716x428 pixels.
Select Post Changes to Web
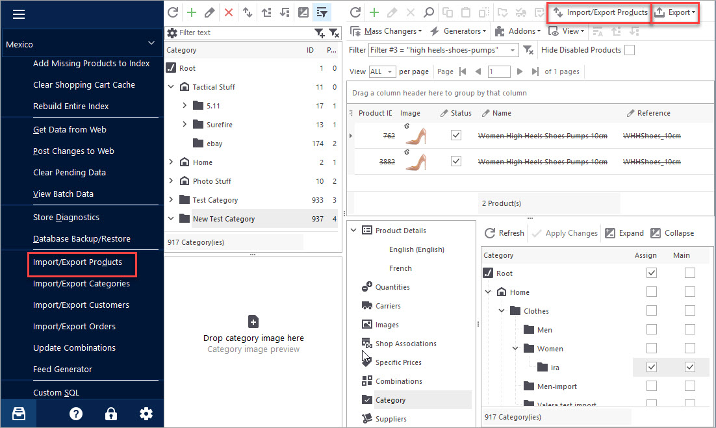point(73,151)
